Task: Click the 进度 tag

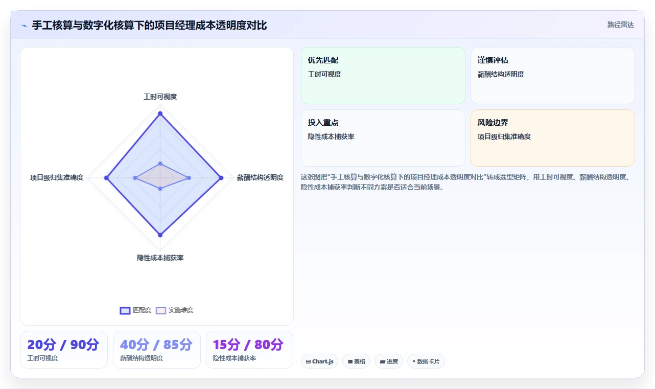Action: [x=389, y=361]
